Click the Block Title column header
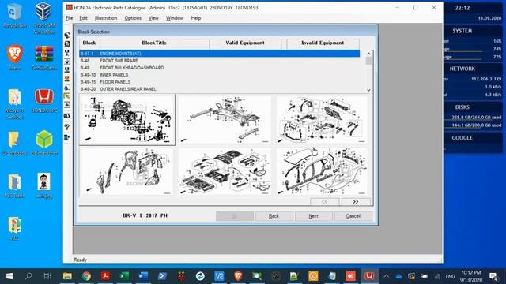This screenshot has height=284, width=506. click(x=154, y=44)
